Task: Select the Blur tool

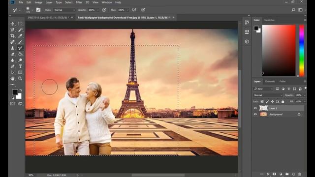Action: tap(12, 60)
